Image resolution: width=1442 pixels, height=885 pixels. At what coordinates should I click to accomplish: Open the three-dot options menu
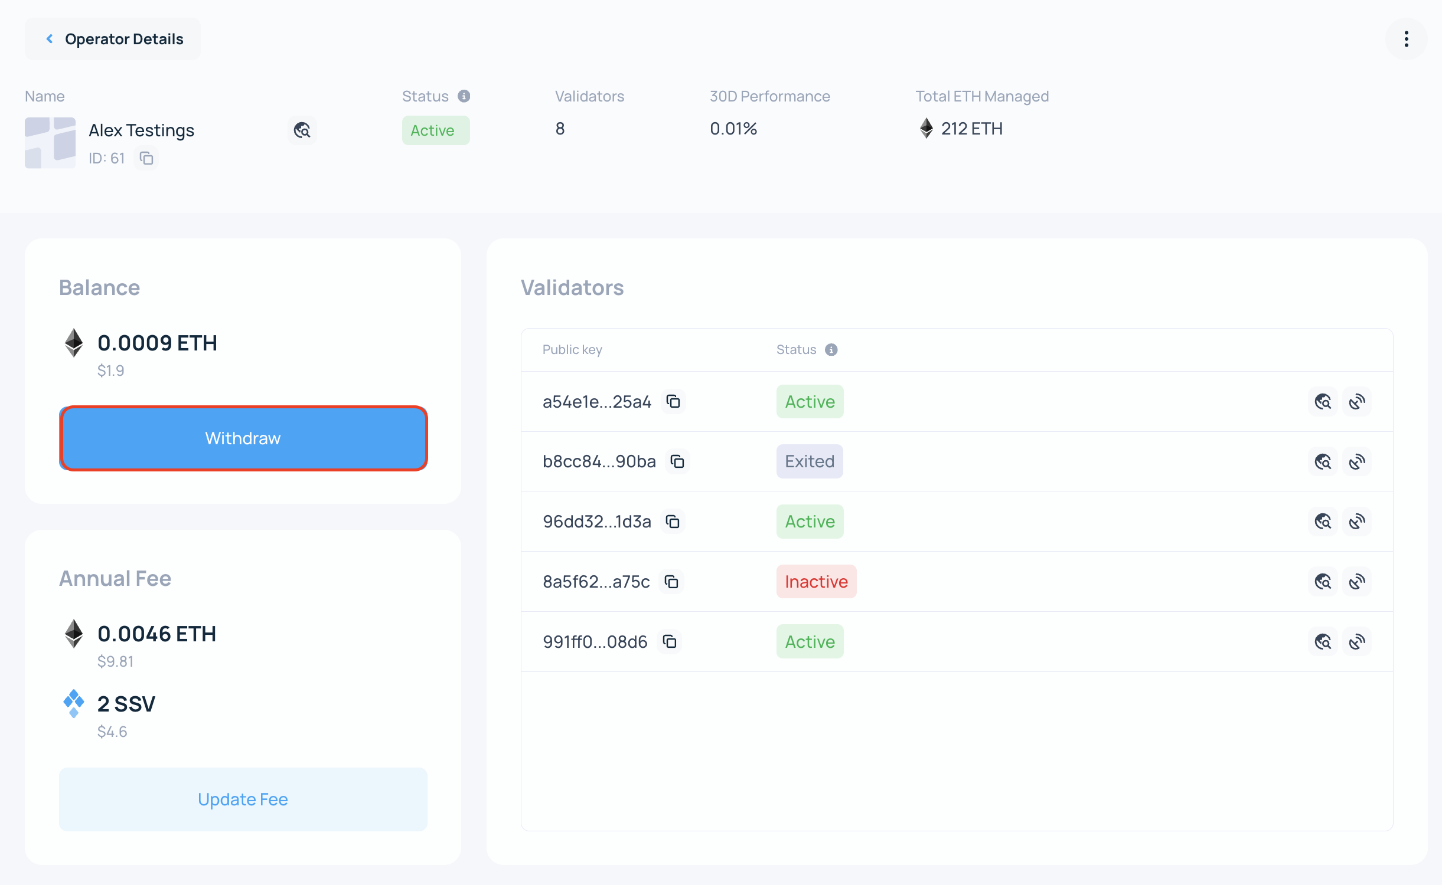pyautogui.click(x=1407, y=39)
